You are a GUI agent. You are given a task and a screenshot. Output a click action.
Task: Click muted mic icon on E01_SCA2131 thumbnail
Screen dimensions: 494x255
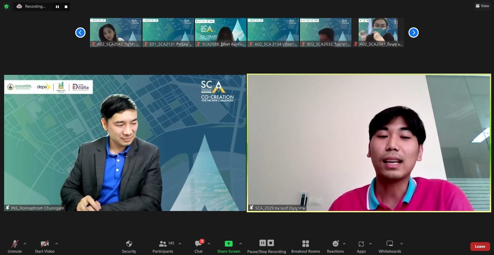(x=146, y=44)
